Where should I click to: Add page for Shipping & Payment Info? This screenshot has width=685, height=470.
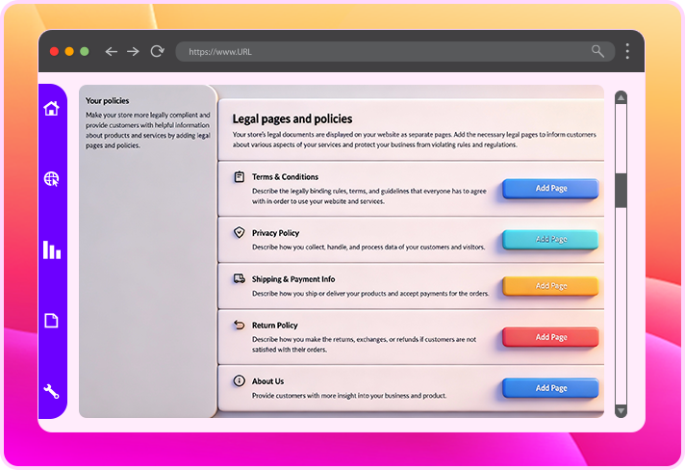tap(550, 286)
